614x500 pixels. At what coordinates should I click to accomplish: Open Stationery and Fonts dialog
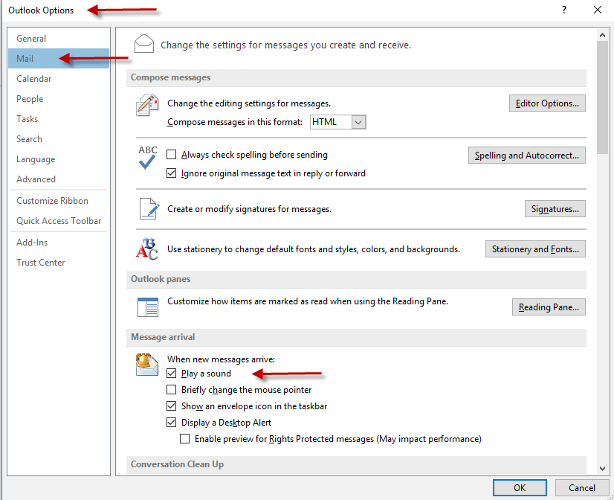[x=535, y=249]
